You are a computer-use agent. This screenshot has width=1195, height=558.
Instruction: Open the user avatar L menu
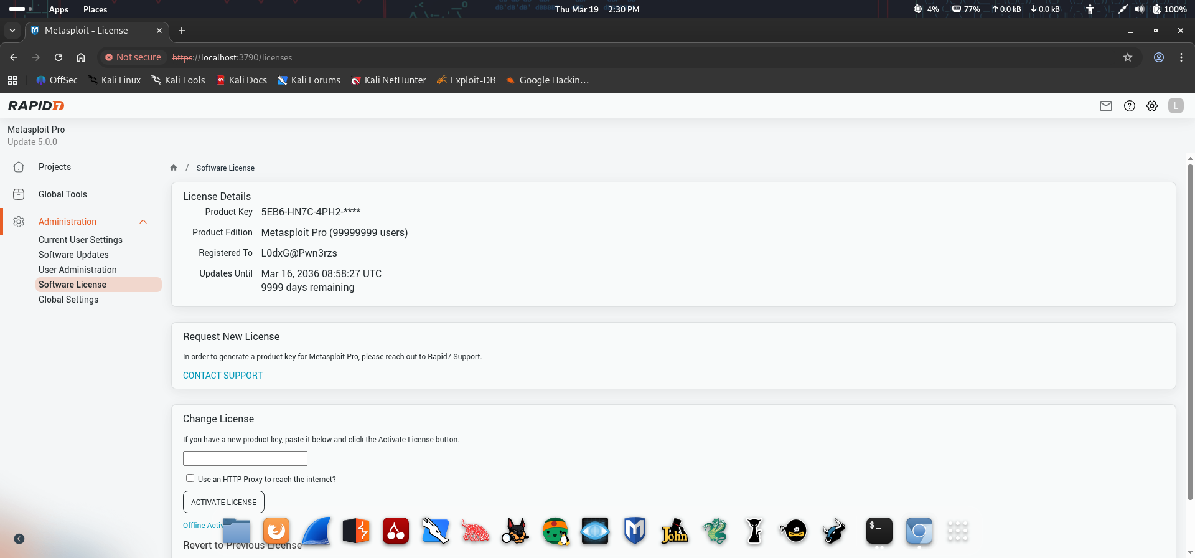pos(1176,106)
